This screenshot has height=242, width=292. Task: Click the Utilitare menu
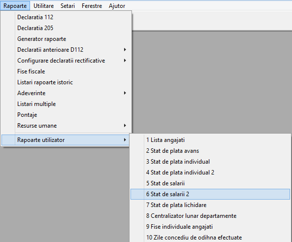click(43, 6)
